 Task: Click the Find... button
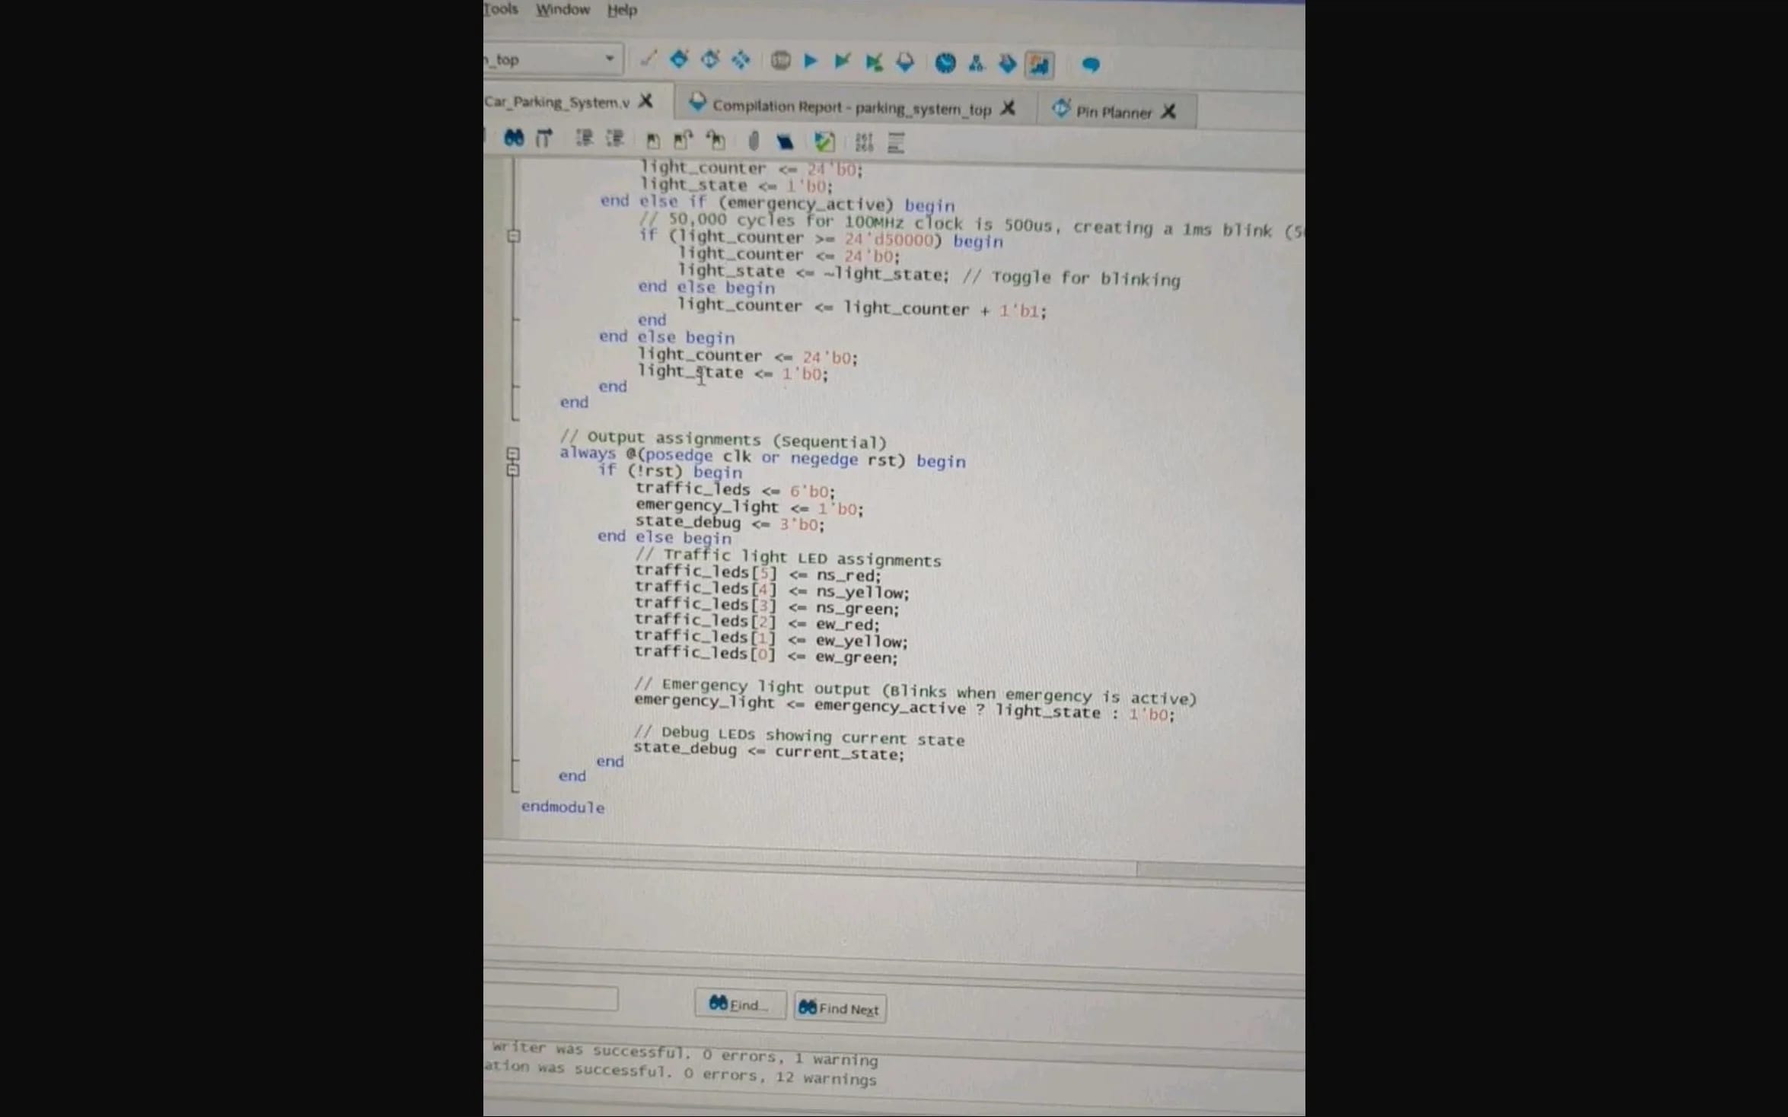(x=740, y=1004)
